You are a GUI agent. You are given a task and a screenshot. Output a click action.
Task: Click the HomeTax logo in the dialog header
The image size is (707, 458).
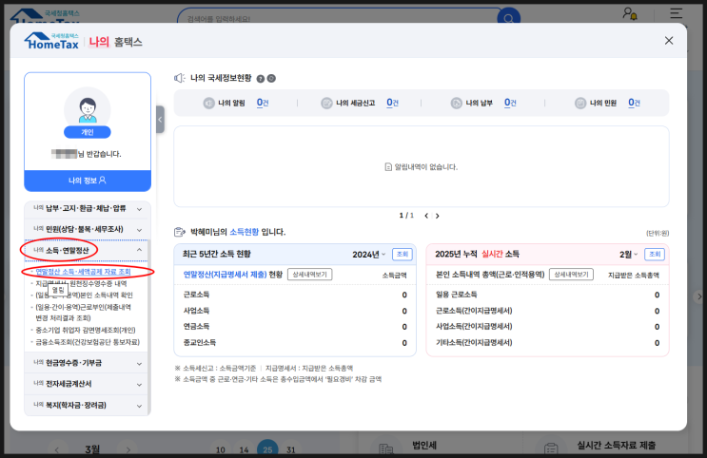point(51,41)
